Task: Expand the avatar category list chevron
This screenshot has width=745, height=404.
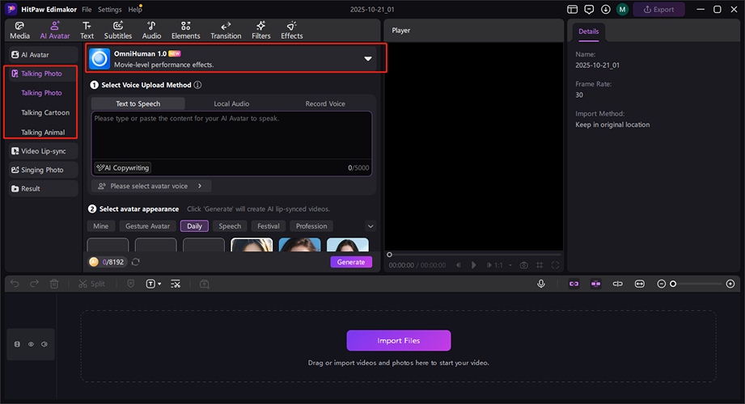Action: point(370,226)
